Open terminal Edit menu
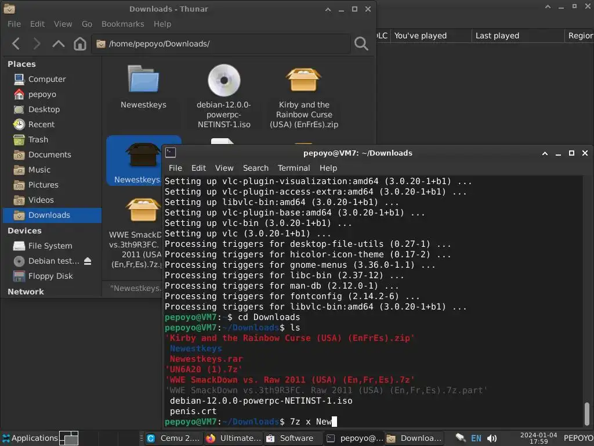 point(198,168)
